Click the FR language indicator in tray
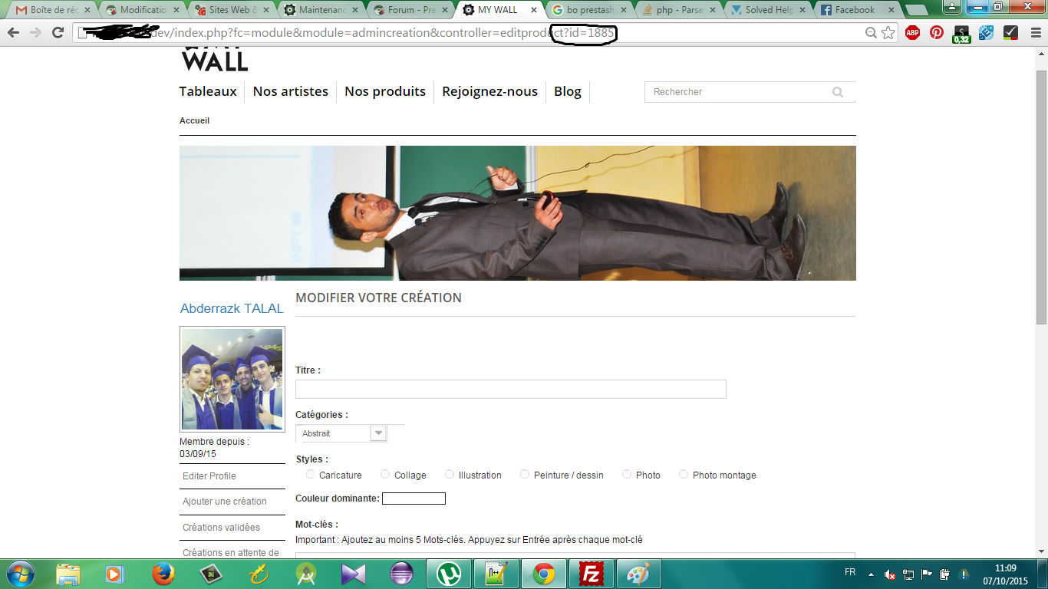 click(x=850, y=573)
